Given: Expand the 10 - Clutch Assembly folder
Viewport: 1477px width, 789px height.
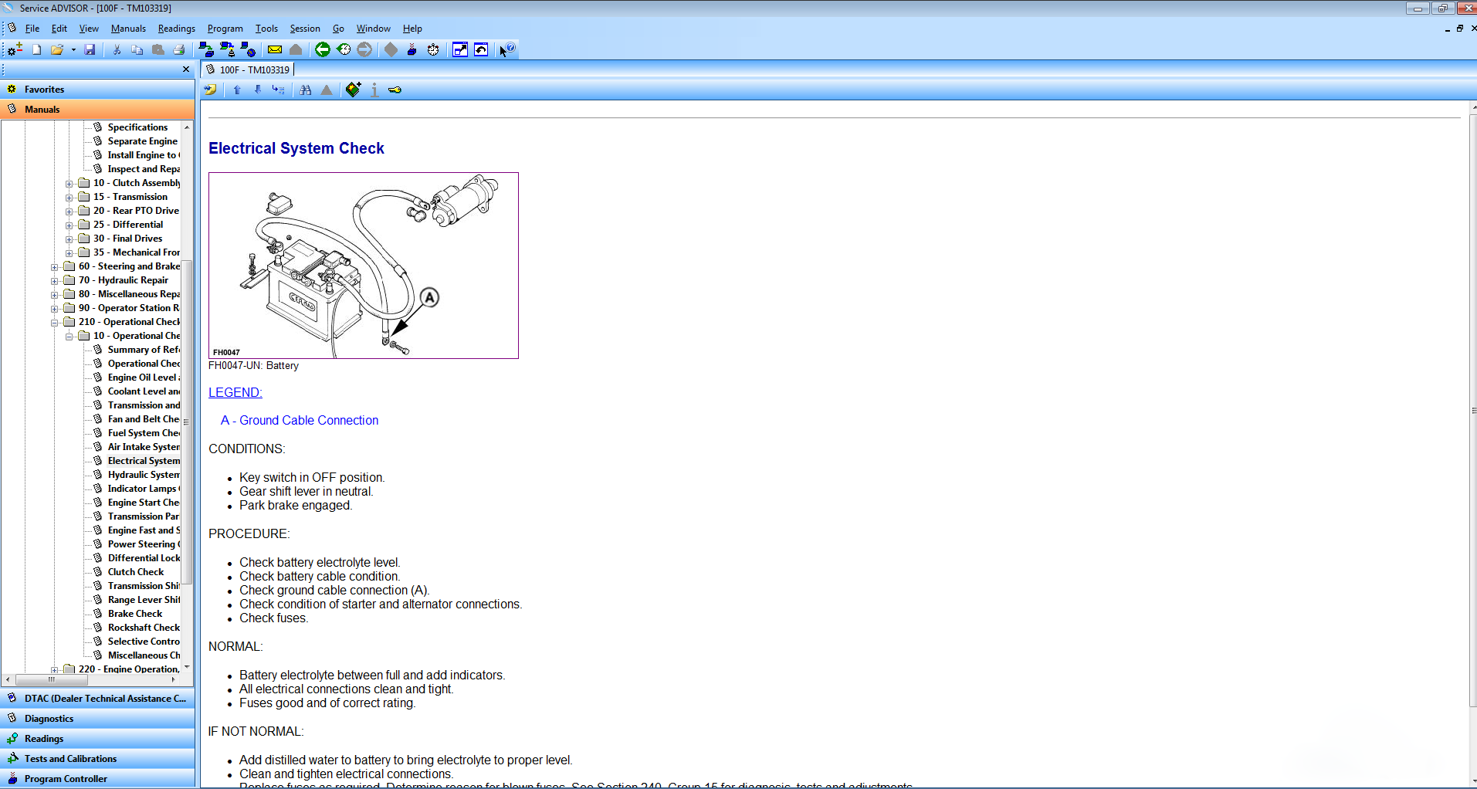Looking at the screenshot, I should point(69,184).
